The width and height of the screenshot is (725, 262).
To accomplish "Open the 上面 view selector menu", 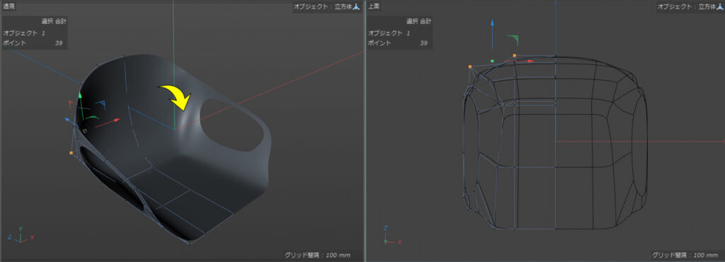I will point(374,6).
